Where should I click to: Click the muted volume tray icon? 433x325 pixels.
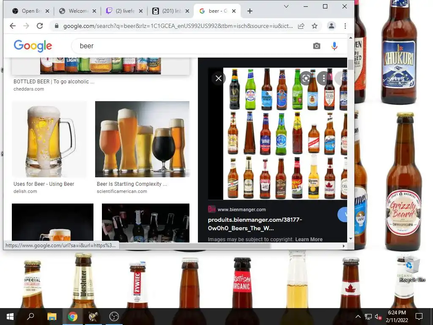(x=378, y=317)
